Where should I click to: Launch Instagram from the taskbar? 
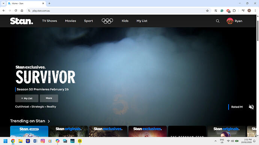pos(43,141)
